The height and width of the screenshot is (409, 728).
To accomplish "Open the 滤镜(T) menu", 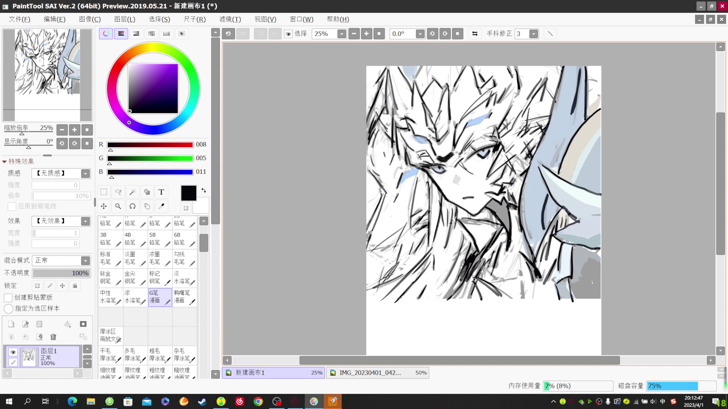I will 230,19.
